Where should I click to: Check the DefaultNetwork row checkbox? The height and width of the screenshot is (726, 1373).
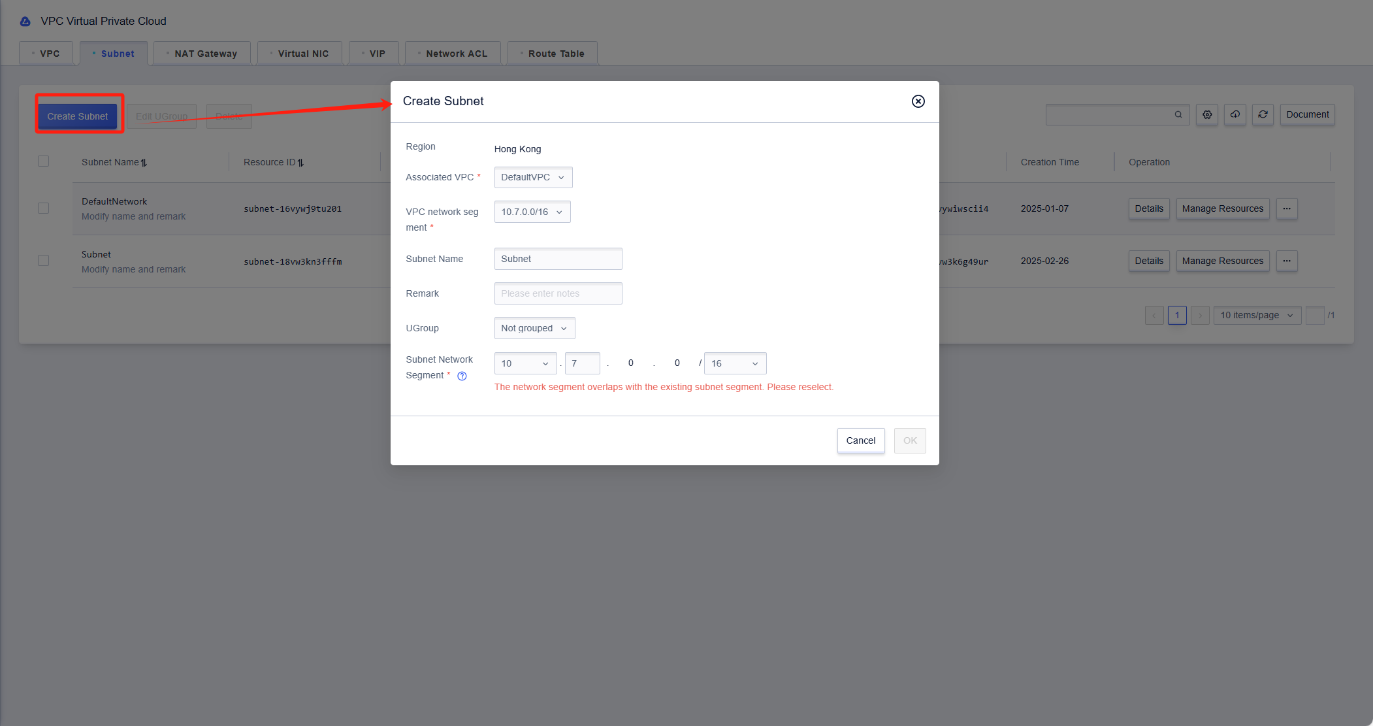pos(44,208)
